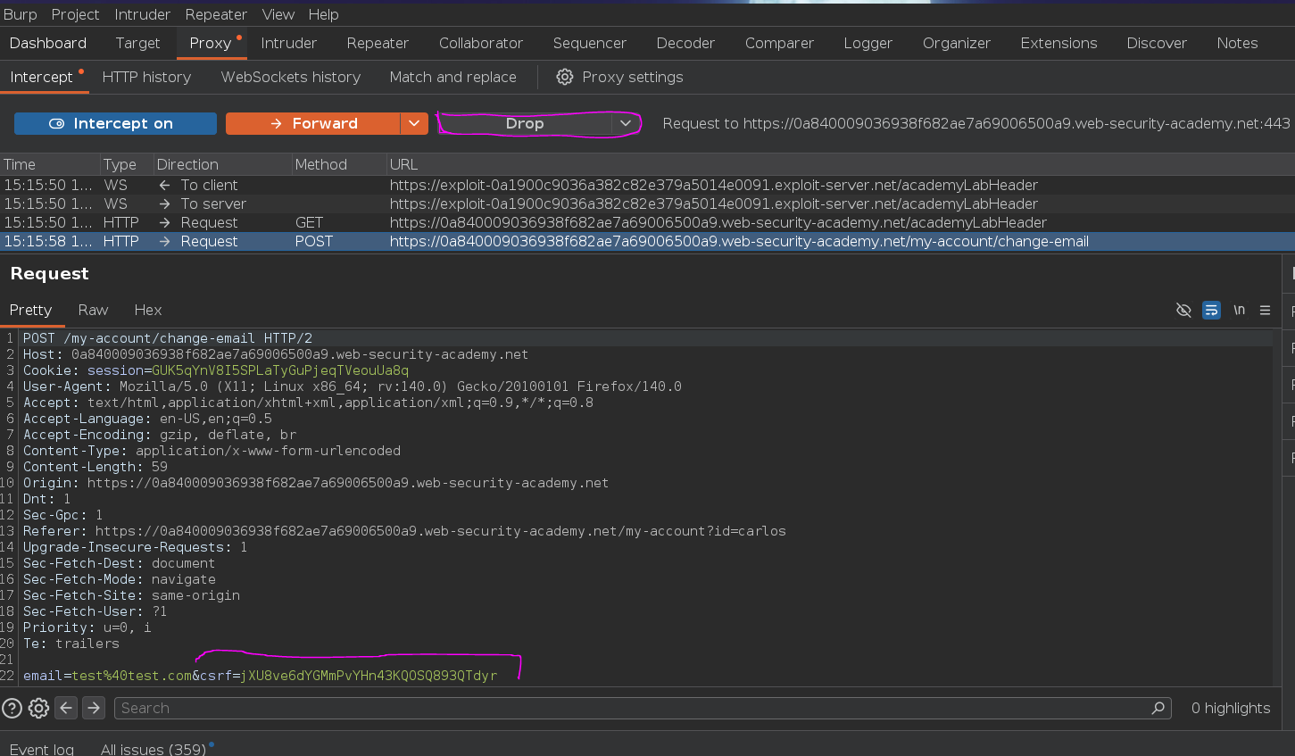Open the Repeater tab
This screenshot has height=756, width=1295.
tap(378, 43)
